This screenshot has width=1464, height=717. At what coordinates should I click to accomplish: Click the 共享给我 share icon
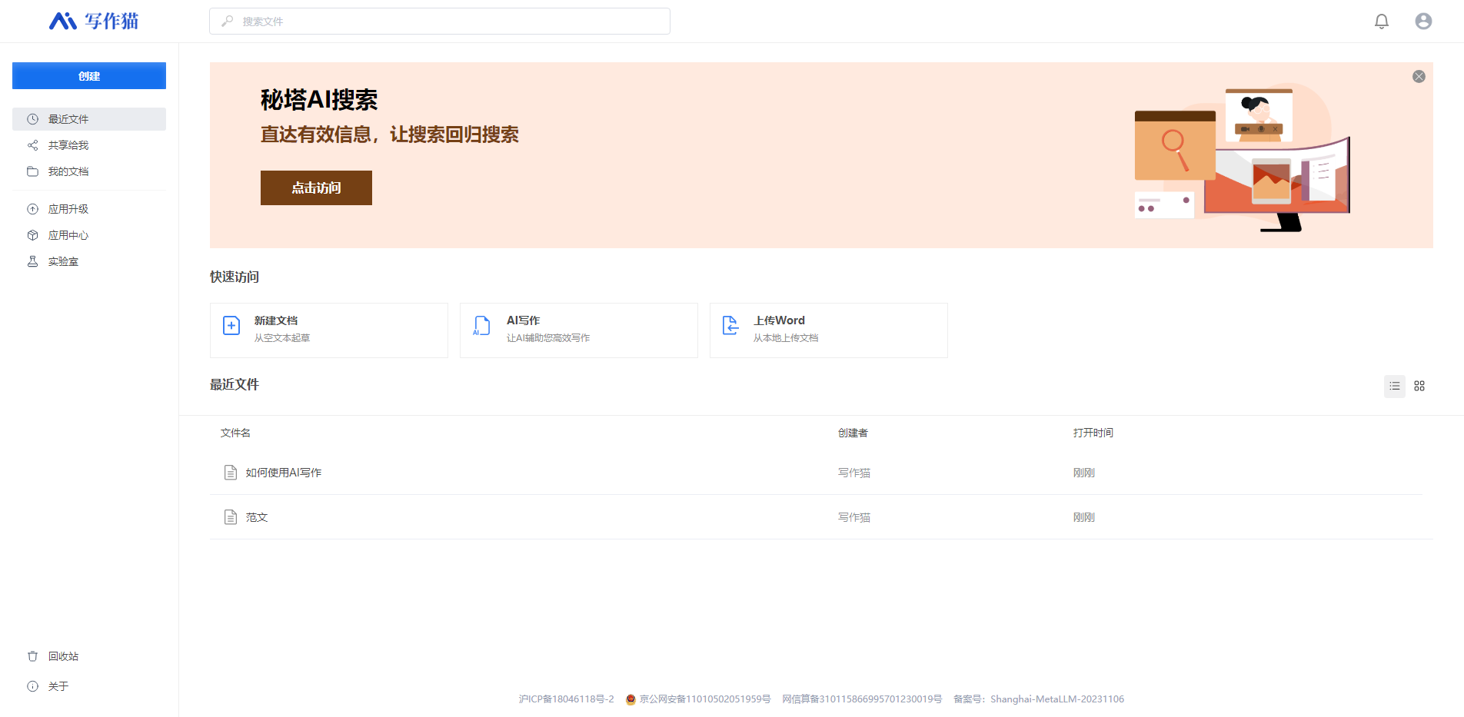[x=32, y=145]
